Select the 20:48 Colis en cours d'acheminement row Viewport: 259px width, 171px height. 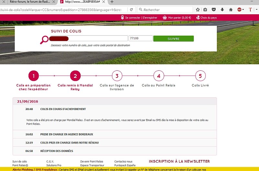tap(115, 109)
